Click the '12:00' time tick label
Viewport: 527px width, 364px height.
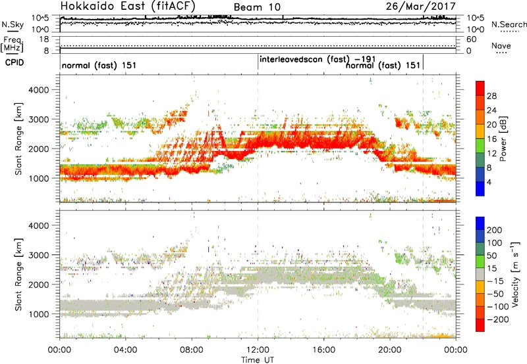[x=258, y=350]
